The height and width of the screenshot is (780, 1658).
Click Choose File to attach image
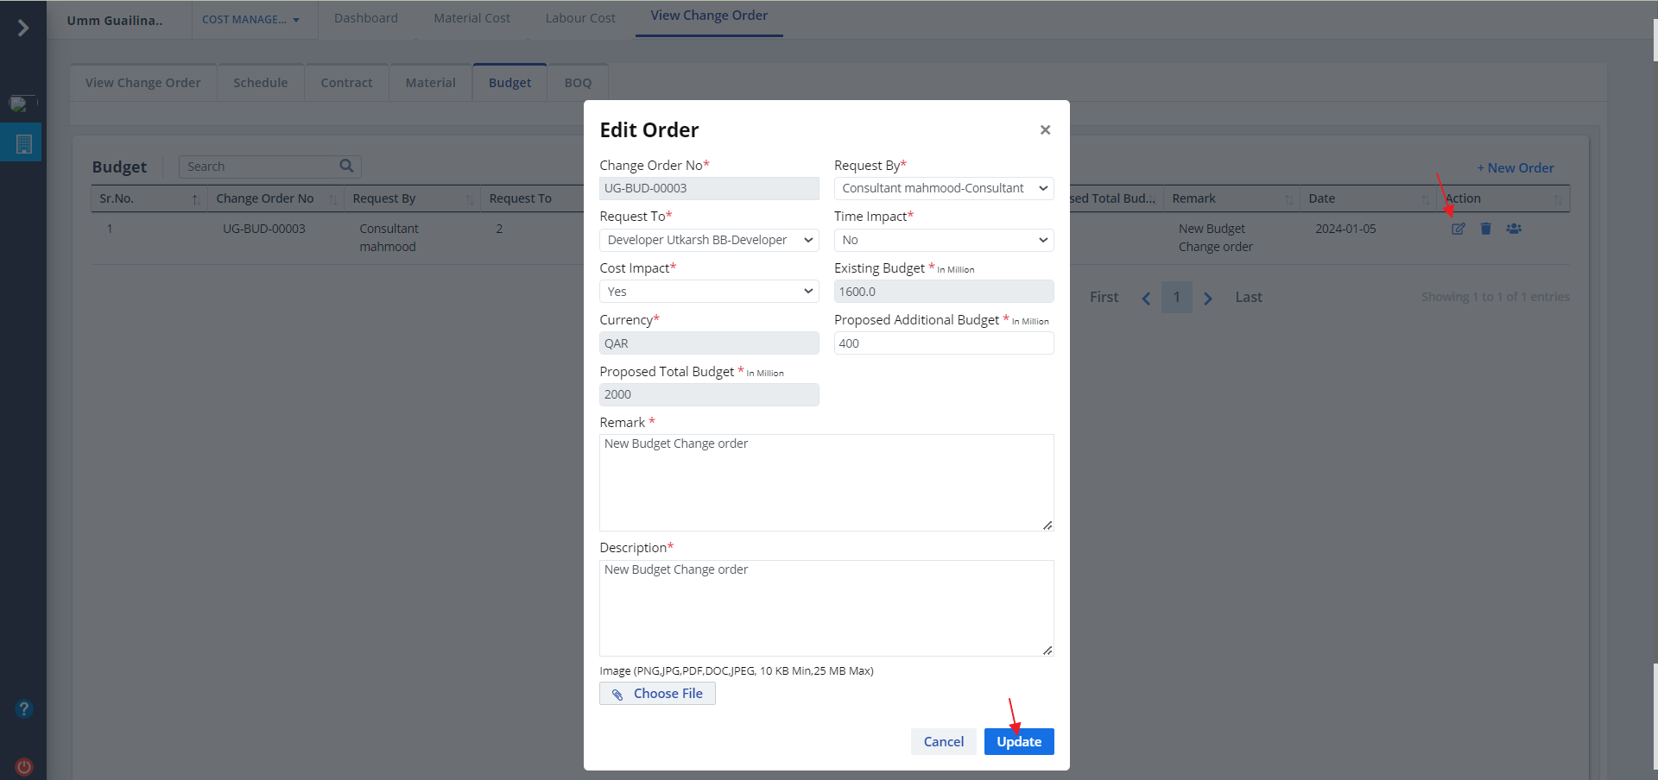coord(657,694)
